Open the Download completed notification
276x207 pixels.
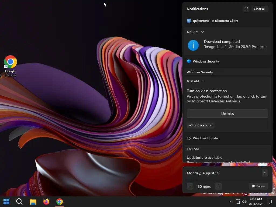coord(227,44)
